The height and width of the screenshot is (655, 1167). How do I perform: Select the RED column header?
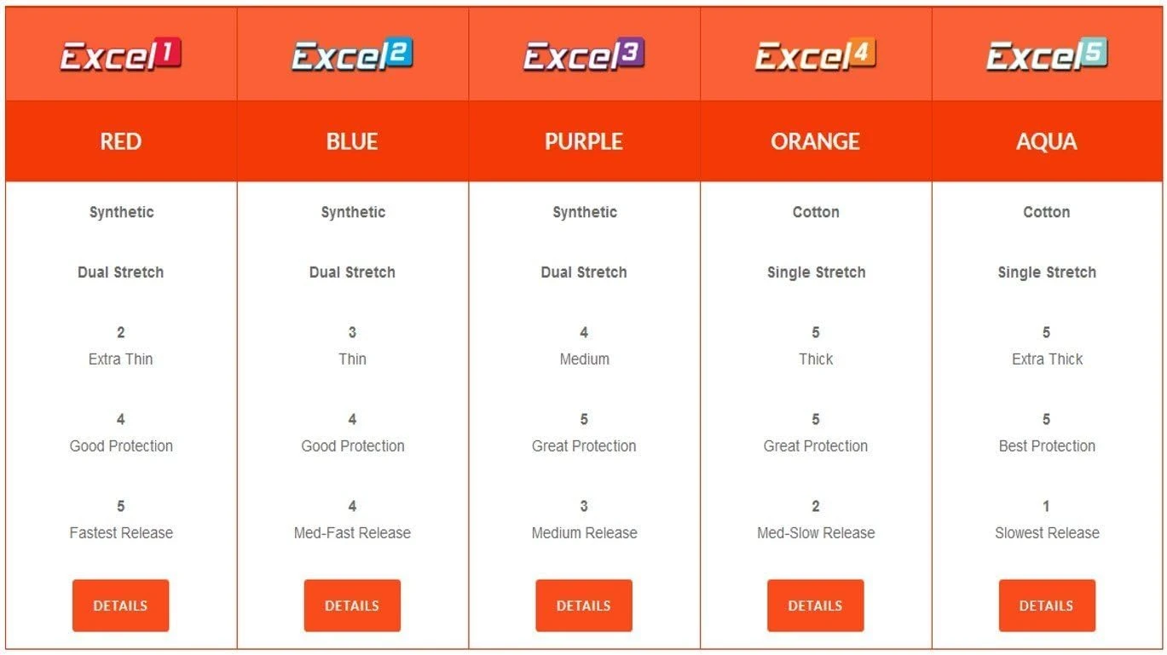[x=121, y=141]
